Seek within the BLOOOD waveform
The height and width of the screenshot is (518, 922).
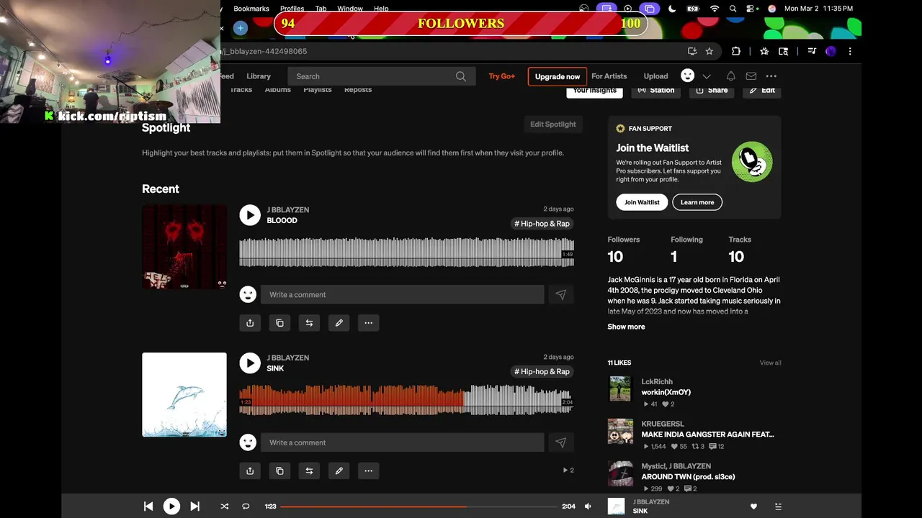[406, 253]
